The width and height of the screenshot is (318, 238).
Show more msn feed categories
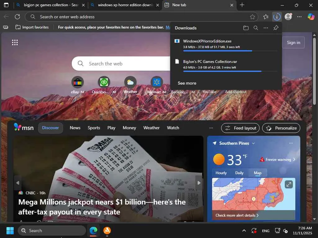(211, 128)
